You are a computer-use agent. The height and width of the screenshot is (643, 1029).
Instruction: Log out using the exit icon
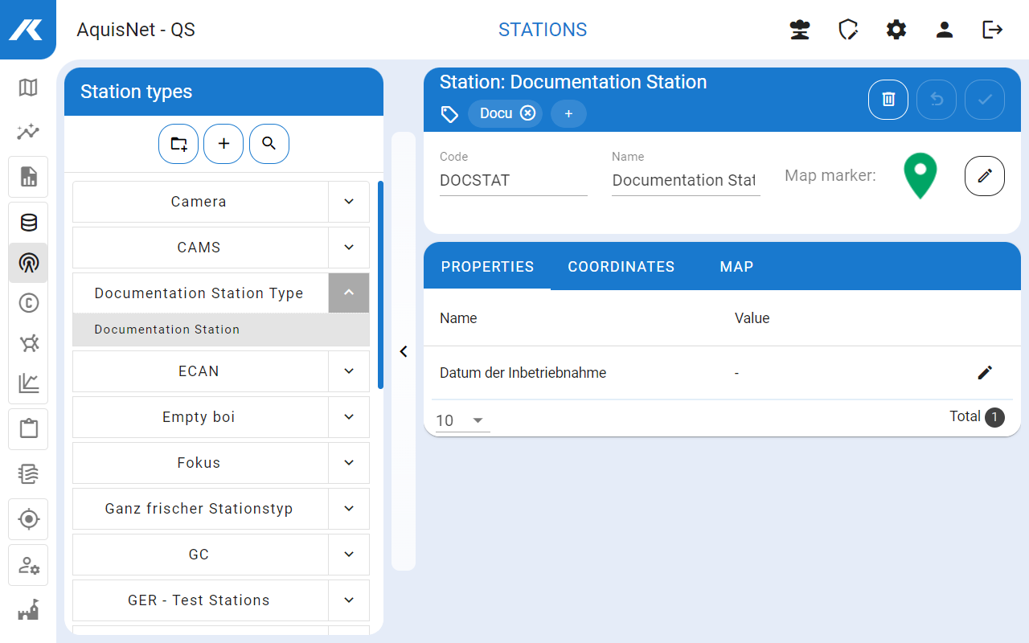pyautogui.click(x=993, y=30)
